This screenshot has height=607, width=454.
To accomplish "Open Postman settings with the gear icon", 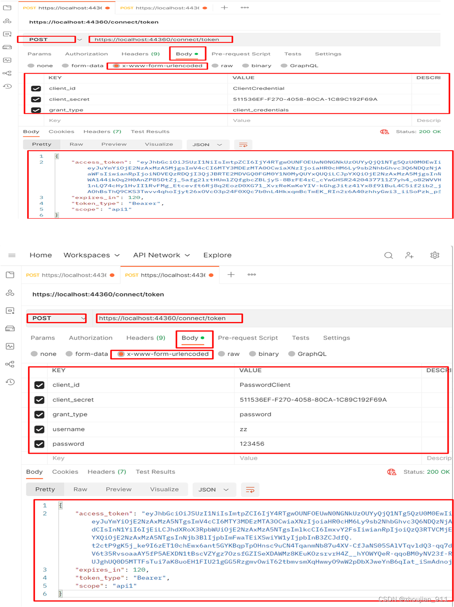I will pos(435,255).
